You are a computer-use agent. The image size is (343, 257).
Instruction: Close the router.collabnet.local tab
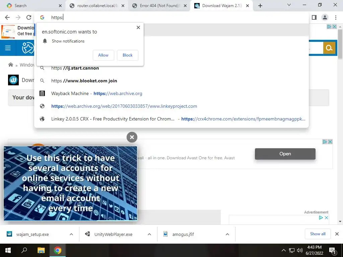pyautogui.click(x=123, y=6)
